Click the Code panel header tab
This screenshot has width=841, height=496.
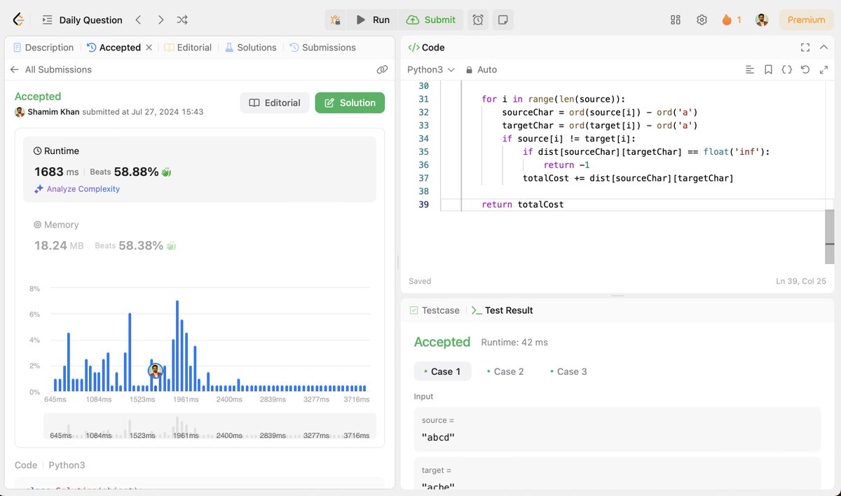coord(426,48)
